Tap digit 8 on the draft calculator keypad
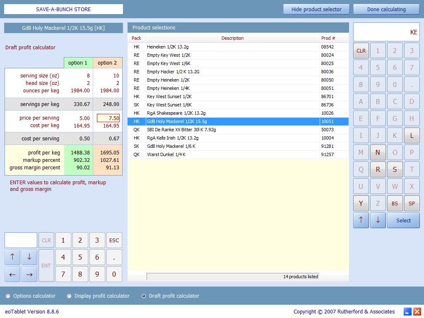This screenshot has width=424, height=318. 80,274
